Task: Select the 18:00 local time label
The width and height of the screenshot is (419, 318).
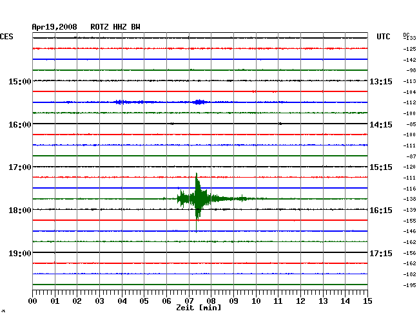Action: click(x=20, y=210)
